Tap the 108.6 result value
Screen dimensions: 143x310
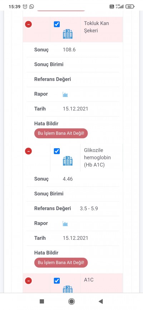tap(69, 50)
